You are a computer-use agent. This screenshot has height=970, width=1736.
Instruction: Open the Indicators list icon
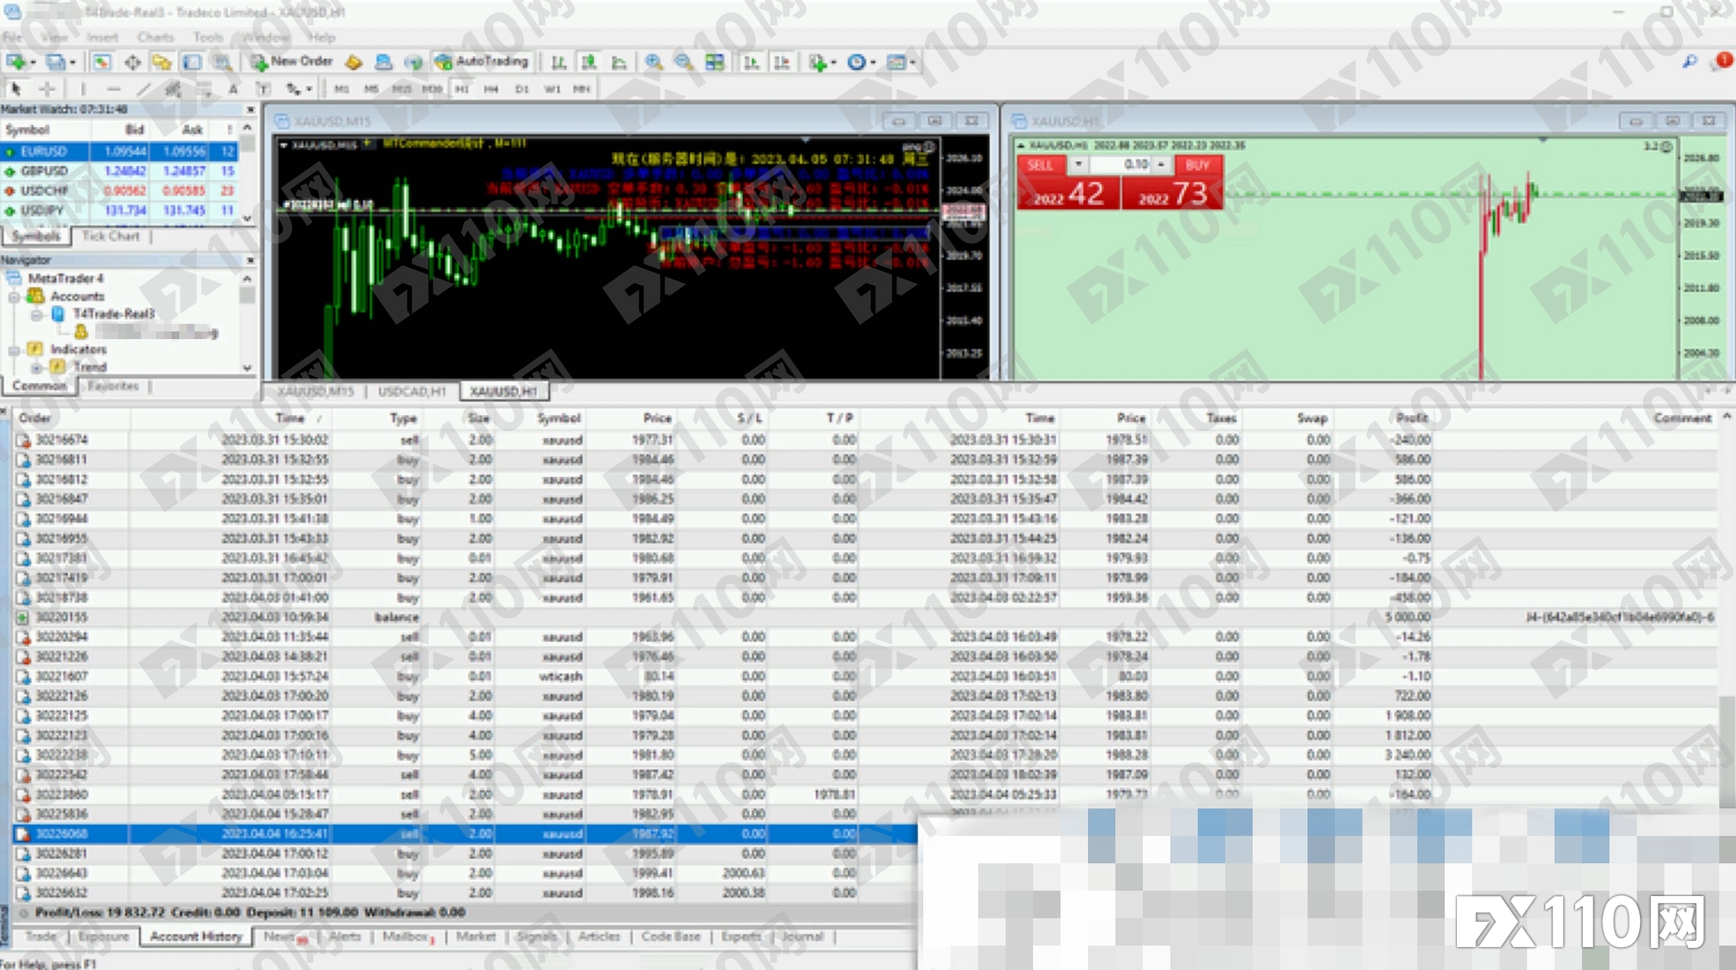pyautogui.click(x=818, y=62)
